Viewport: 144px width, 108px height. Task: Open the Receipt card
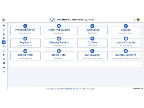(126, 31)
